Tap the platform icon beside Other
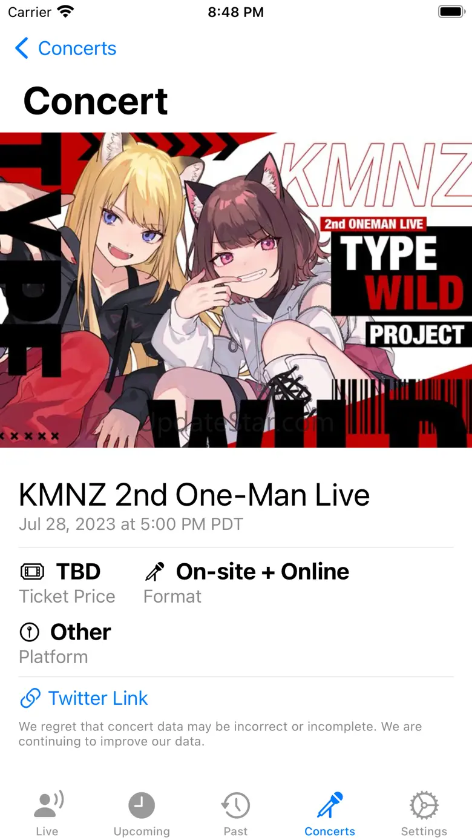The height and width of the screenshot is (840, 472). tap(29, 632)
